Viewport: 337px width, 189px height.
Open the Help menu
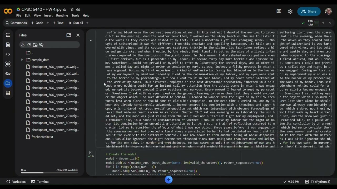(x=86, y=15)
